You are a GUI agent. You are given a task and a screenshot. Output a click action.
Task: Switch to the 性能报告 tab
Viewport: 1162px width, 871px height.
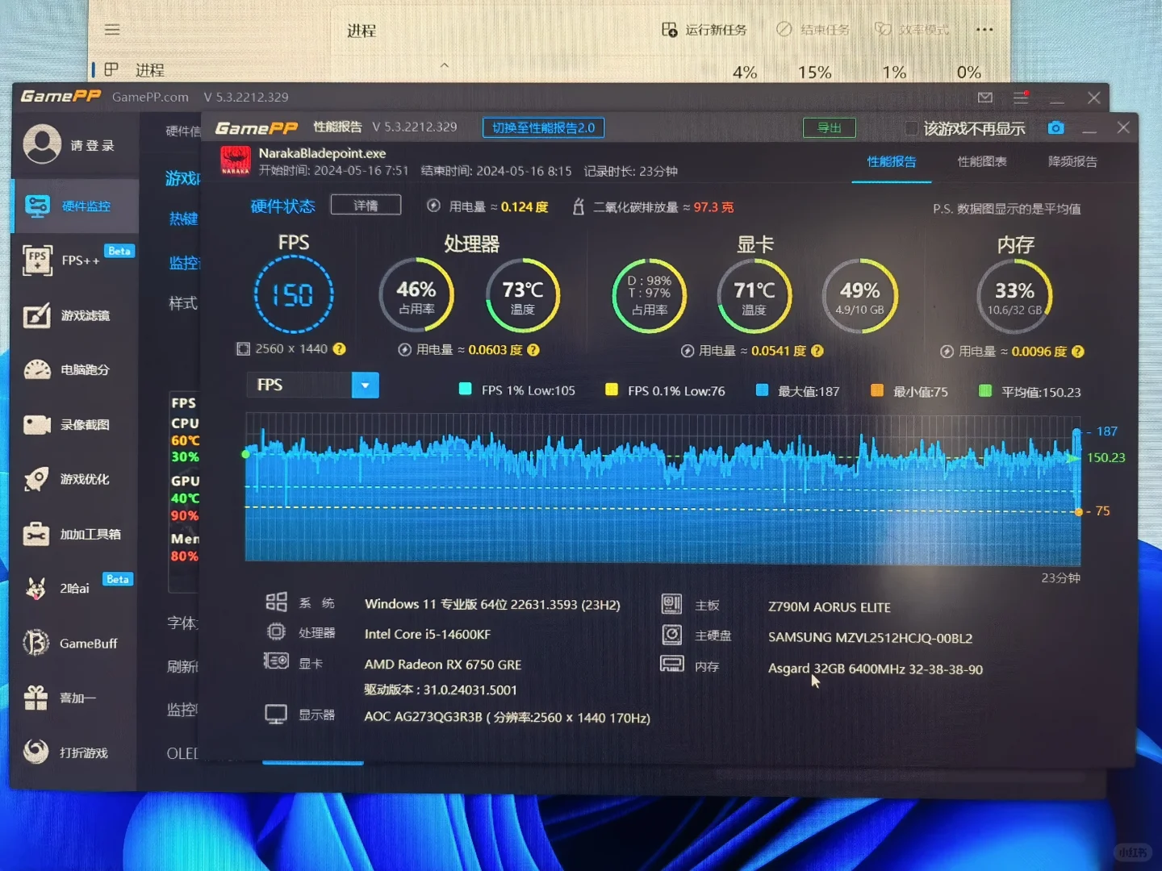tap(892, 162)
